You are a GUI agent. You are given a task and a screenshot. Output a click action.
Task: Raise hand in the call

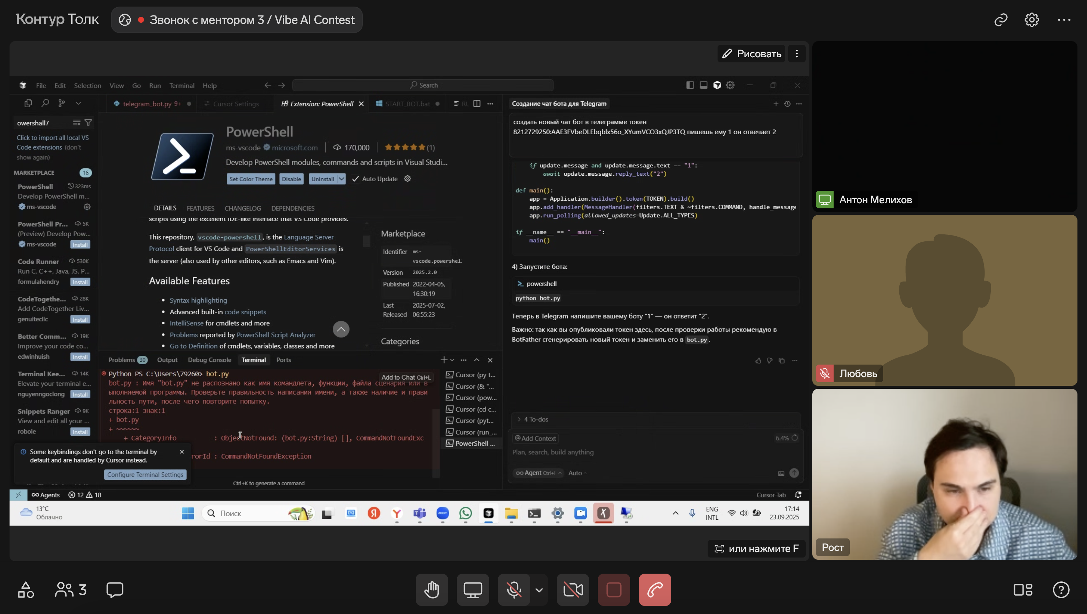pyautogui.click(x=431, y=589)
